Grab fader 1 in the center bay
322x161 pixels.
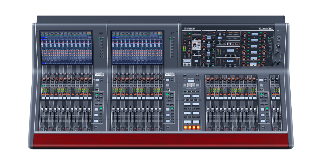[x=114, y=109]
